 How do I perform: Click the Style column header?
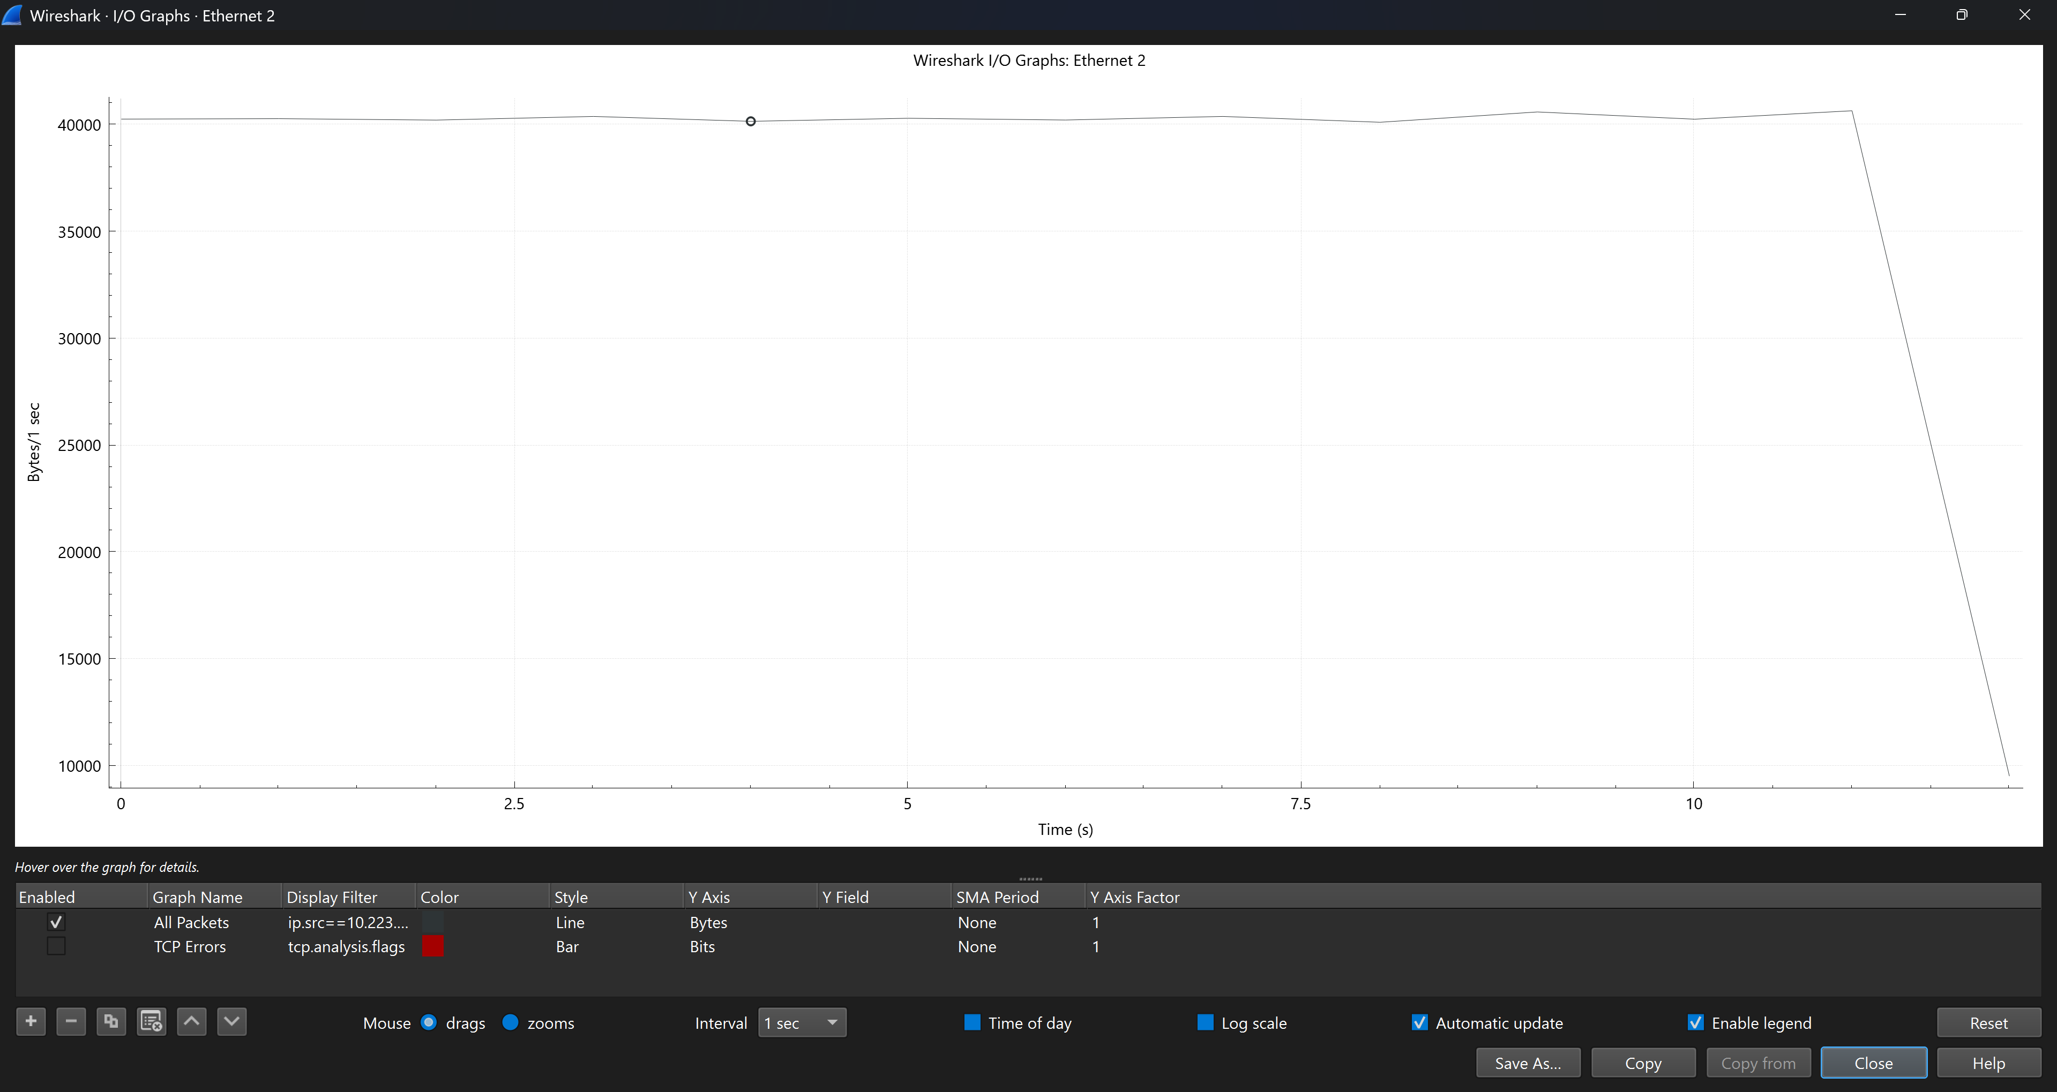(x=617, y=897)
